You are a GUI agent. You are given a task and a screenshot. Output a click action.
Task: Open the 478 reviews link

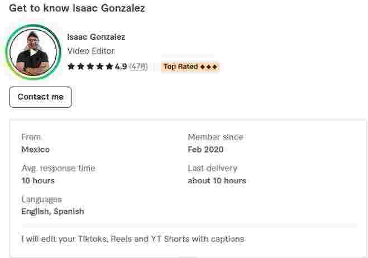pyautogui.click(x=138, y=67)
